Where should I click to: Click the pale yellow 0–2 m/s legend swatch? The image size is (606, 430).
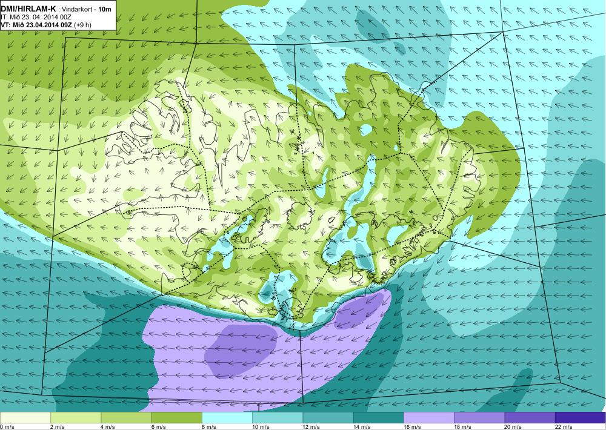(25, 418)
